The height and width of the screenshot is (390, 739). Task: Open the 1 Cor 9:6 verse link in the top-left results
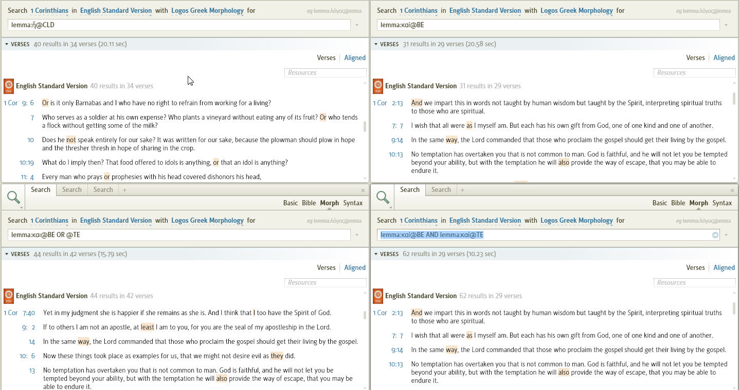coord(19,103)
